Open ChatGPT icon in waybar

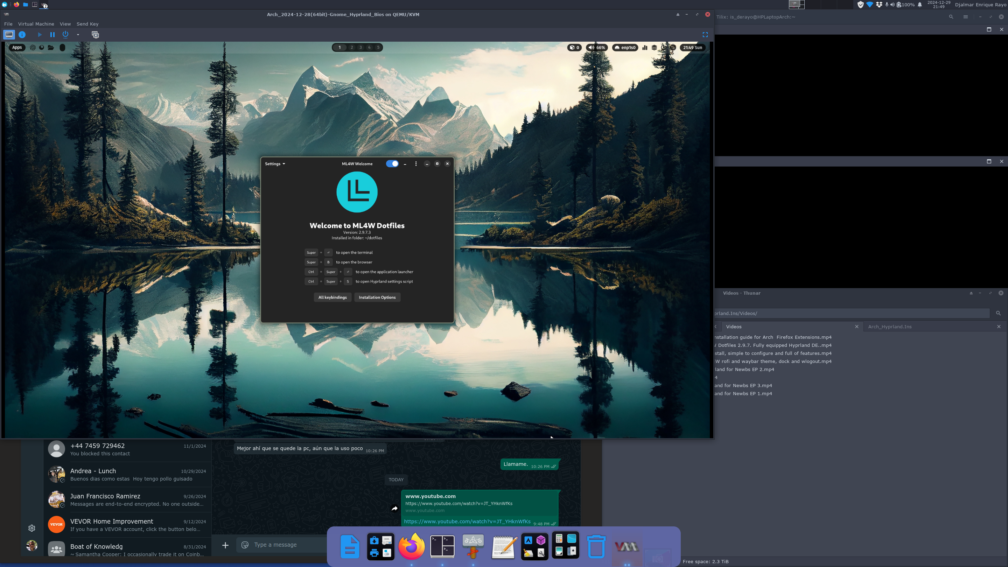[x=33, y=47]
